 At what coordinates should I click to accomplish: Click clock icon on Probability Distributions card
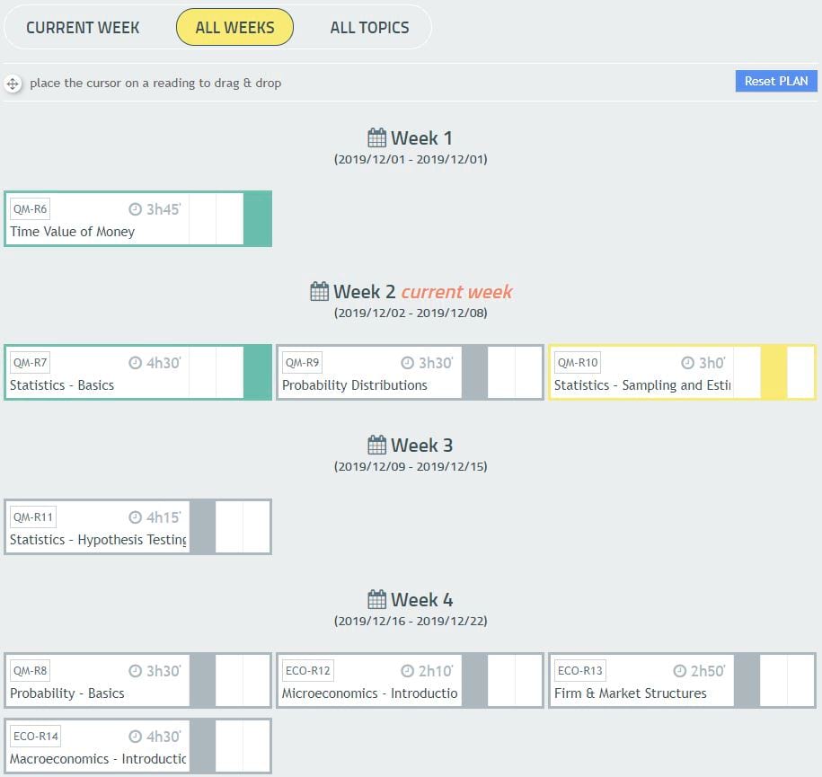click(x=408, y=363)
